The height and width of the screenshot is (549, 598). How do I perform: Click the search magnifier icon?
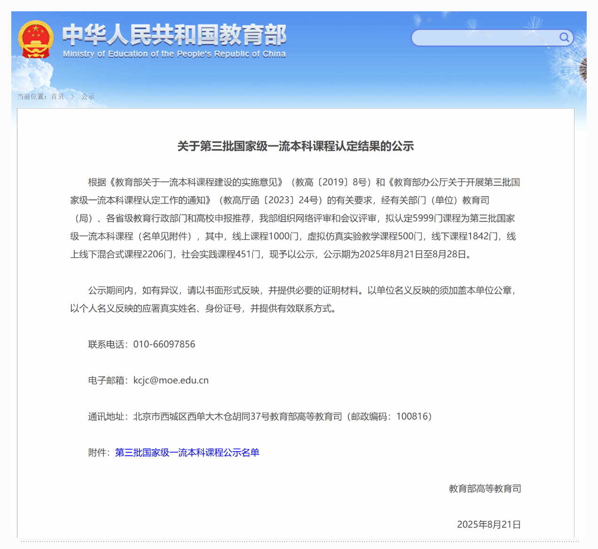click(x=564, y=37)
